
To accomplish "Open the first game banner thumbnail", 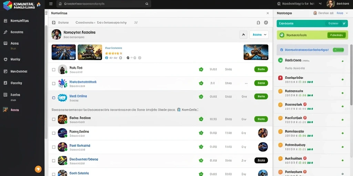I will [64, 52].
